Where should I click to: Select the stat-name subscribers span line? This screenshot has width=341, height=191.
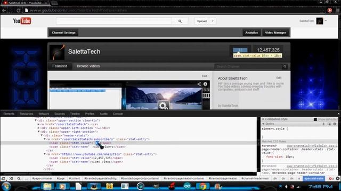(x=87, y=147)
